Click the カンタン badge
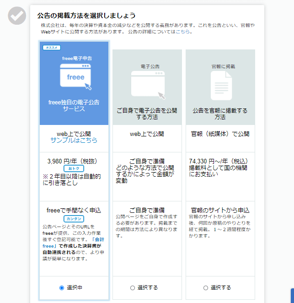Image resolution: width=294 pixels, height=303 pixels. pos(74,219)
